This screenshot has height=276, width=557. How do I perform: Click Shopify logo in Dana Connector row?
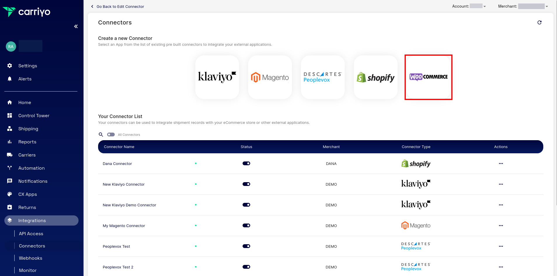coord(416,164)
